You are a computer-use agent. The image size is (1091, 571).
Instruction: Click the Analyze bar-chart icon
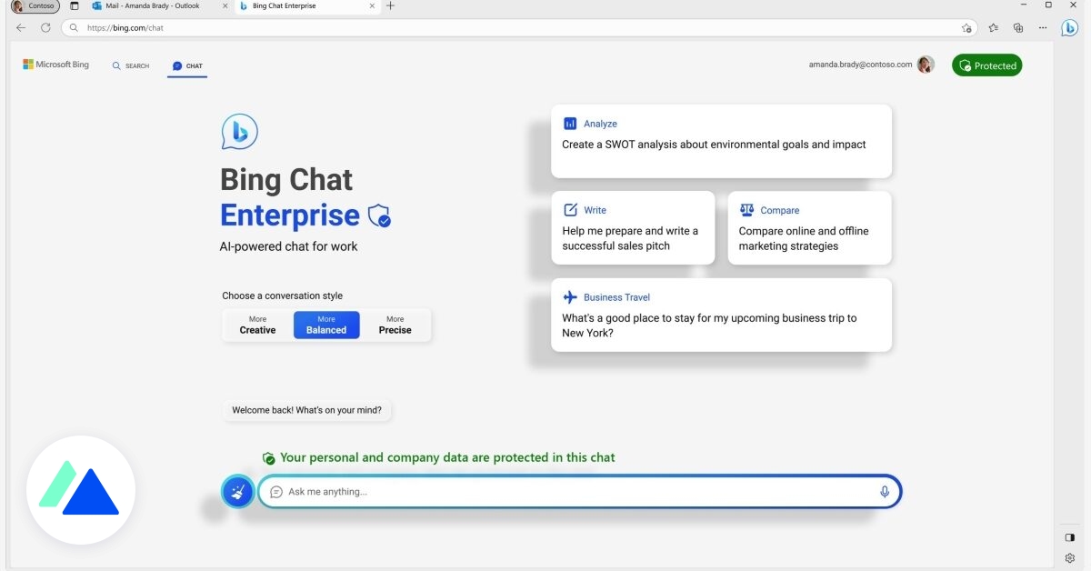click(570, 123)
